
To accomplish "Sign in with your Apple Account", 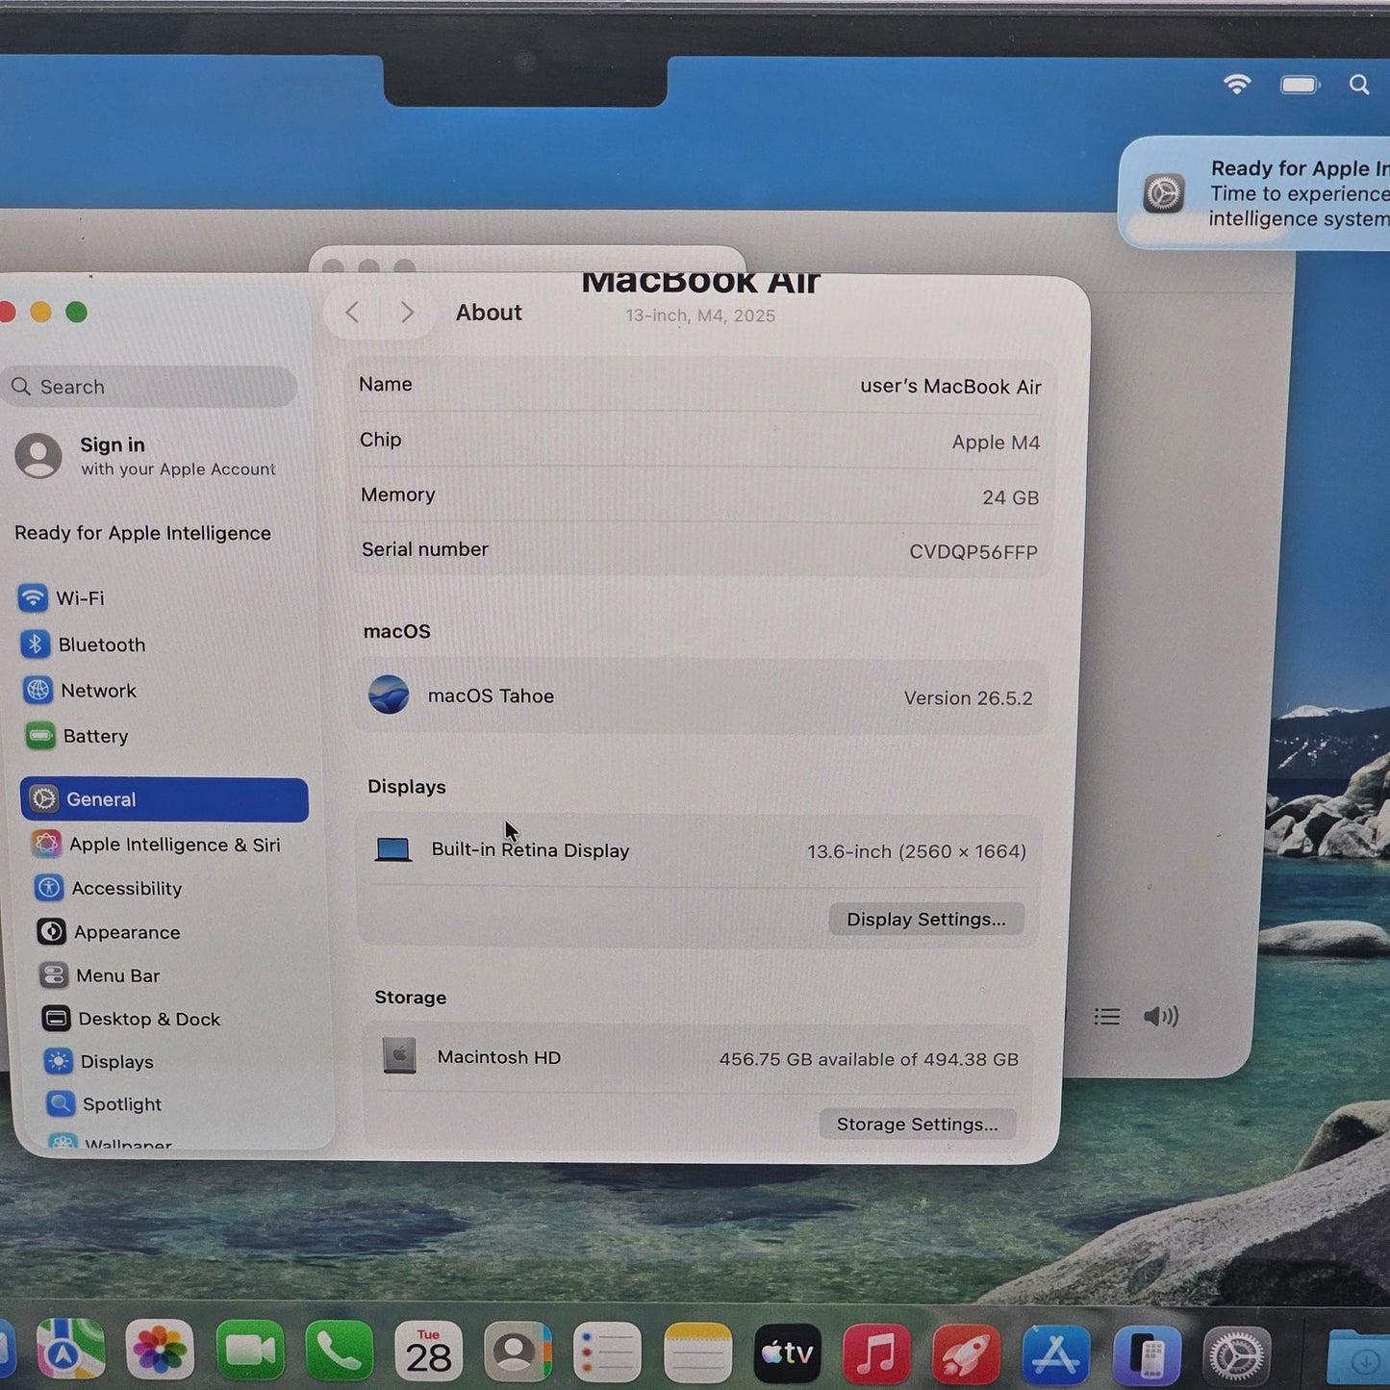I will (146, 456).
